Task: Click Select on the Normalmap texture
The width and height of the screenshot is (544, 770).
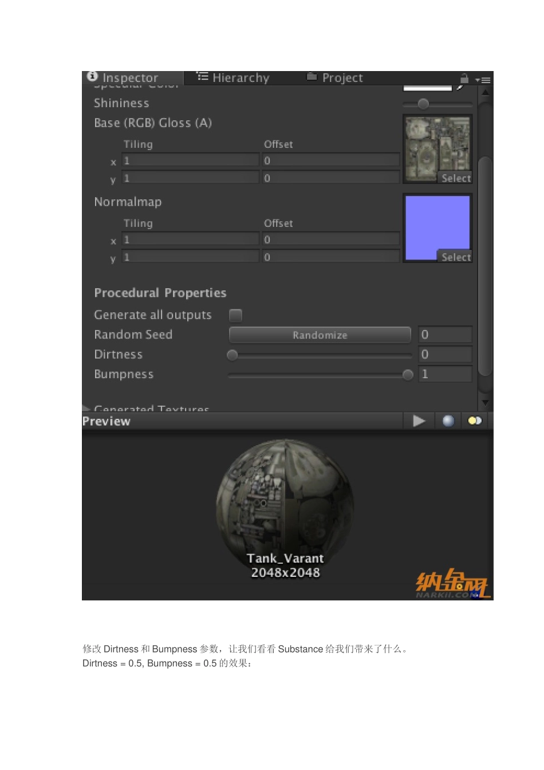Action: tap(456, 257)
